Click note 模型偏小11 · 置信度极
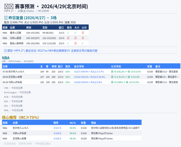 point(167,82)
